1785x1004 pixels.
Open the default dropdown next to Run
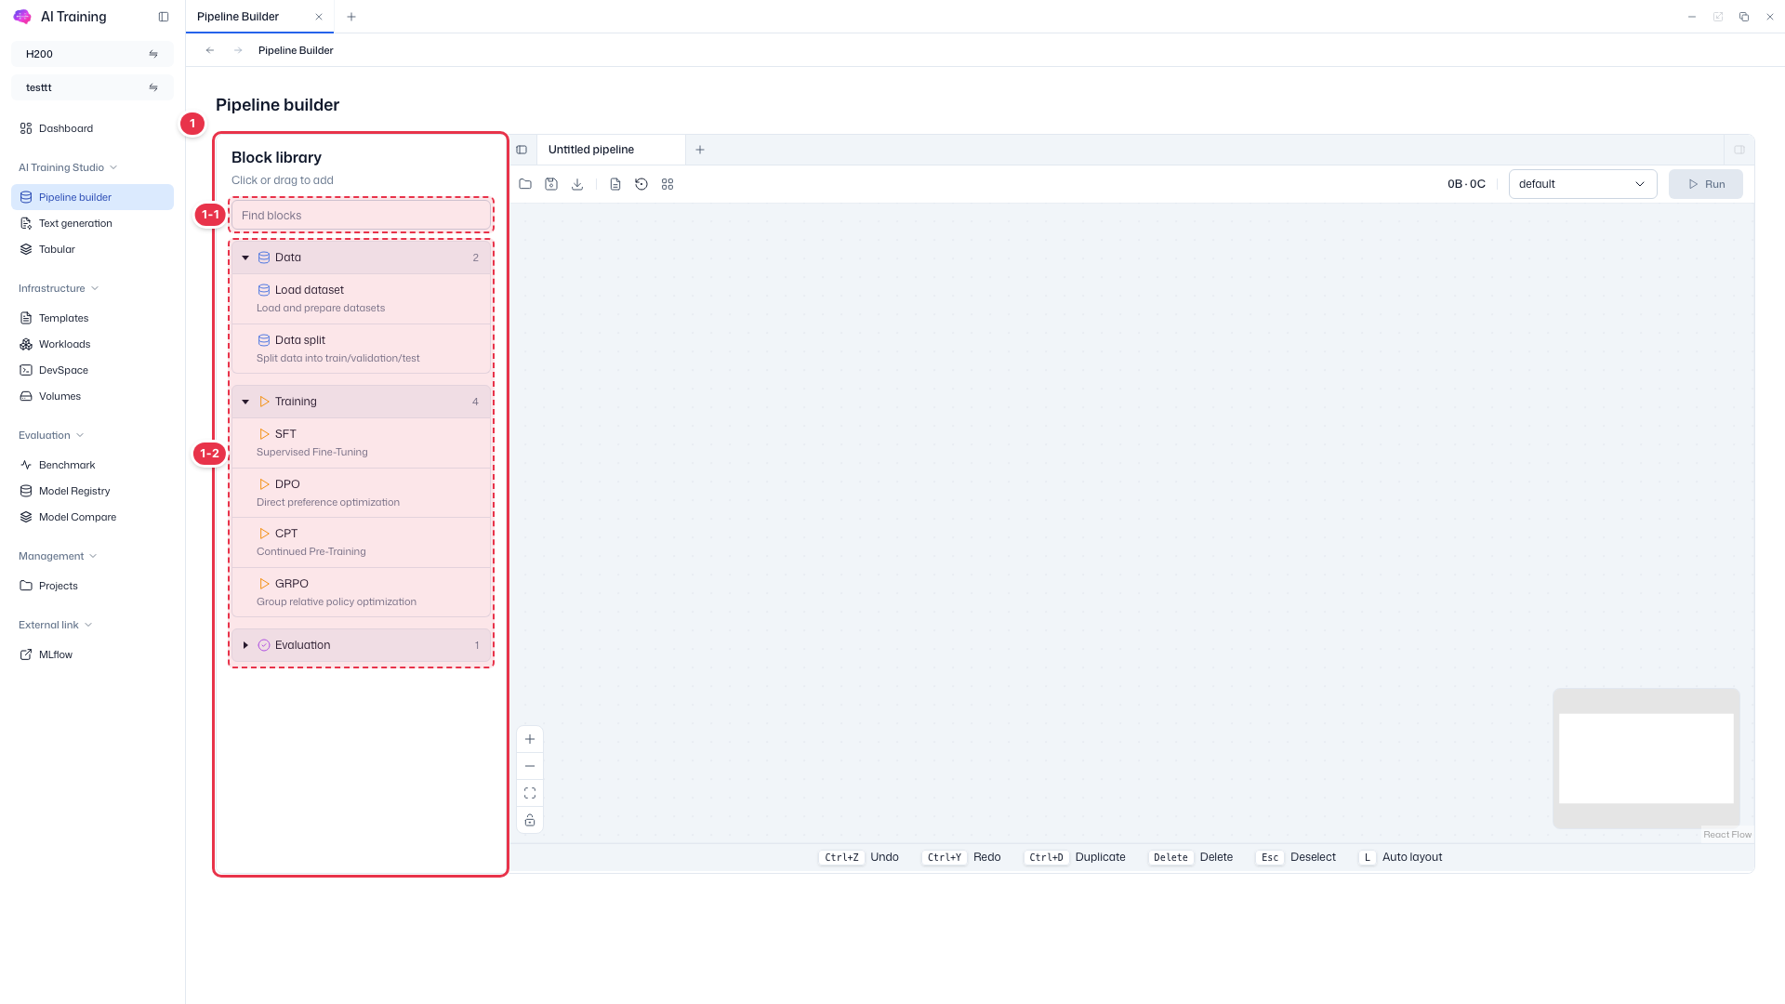tap(1582, 184)
